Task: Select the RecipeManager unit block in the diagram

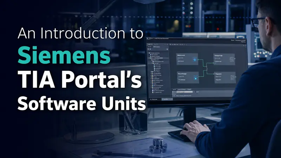Action: [x=188, y=77]
